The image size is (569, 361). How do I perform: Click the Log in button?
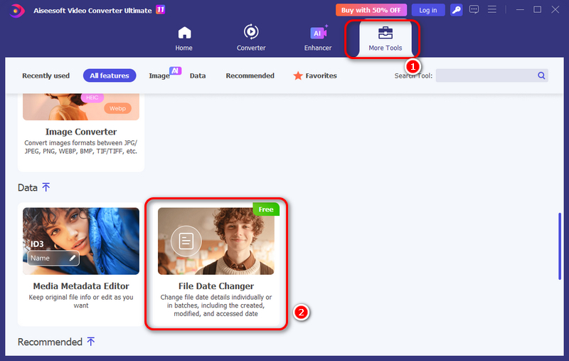pyautogui.click(x=428, y=10)
